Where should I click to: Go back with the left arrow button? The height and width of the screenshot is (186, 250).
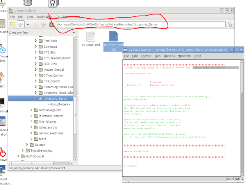point(21,24)
